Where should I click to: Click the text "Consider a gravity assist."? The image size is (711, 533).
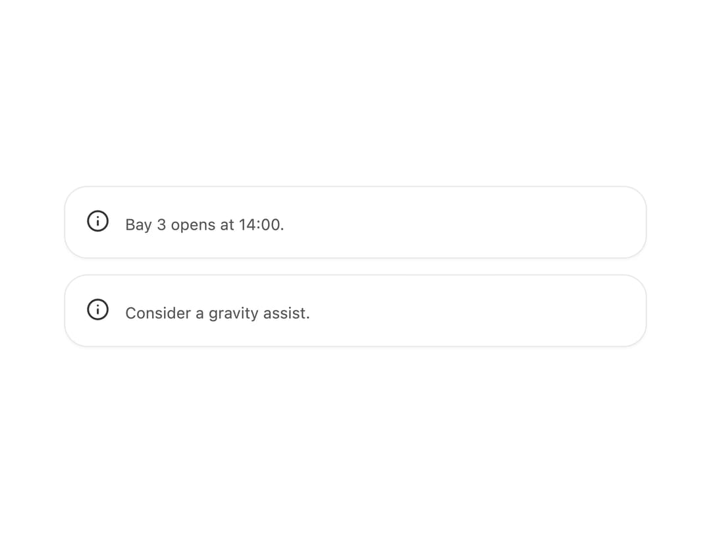pyautogui.click(x=218, y=313)
